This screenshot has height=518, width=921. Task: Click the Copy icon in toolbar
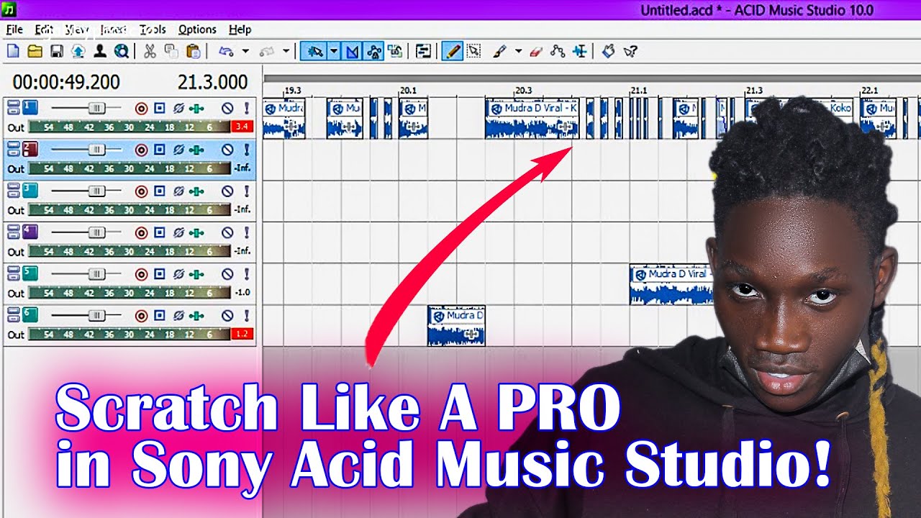point(171,51)
